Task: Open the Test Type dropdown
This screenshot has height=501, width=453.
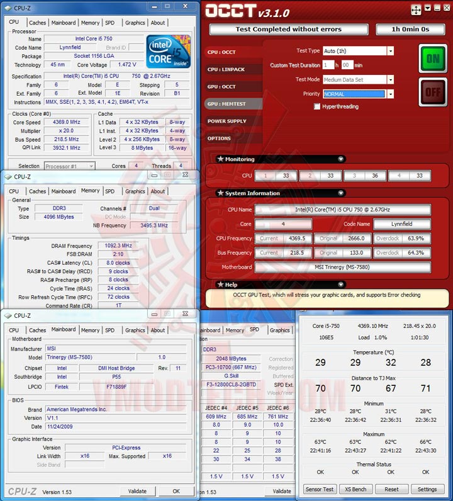Action: coord(390,51)
